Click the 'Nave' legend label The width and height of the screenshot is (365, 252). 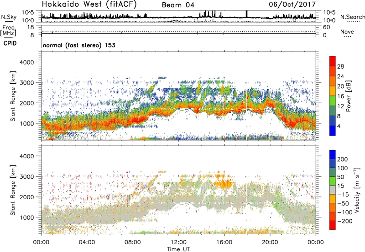pos(347,31)
